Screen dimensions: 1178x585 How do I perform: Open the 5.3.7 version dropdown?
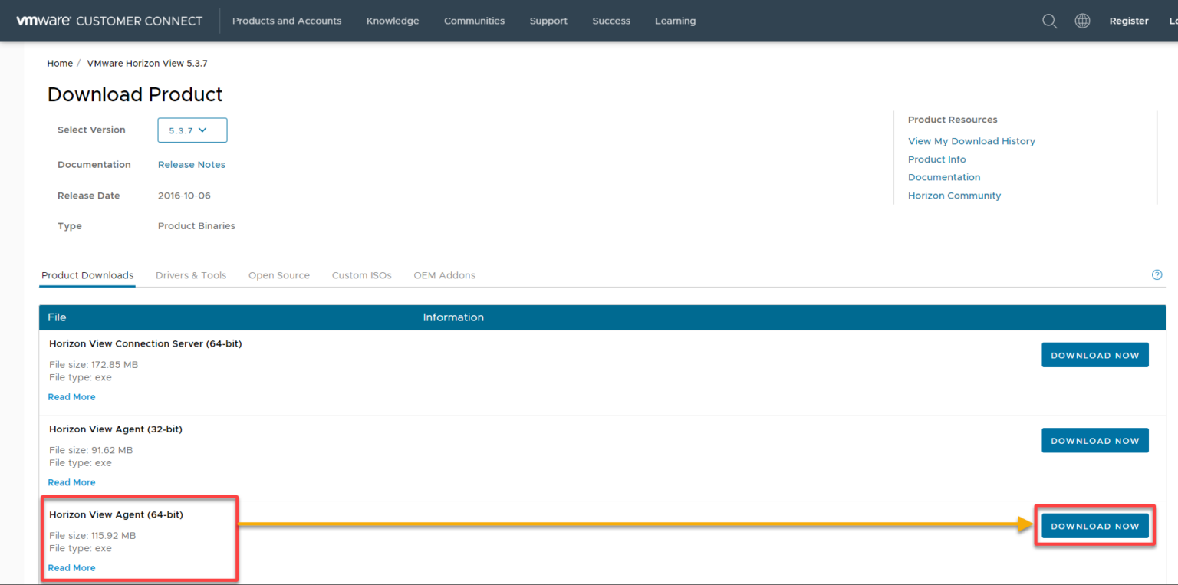coord(192,130)
